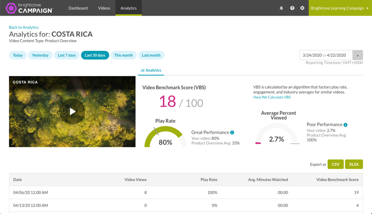Click the Brightcove Campaign logo
The width and height of the screenshot is (372, 214).
pyautogui.click(x=29, y=8)
